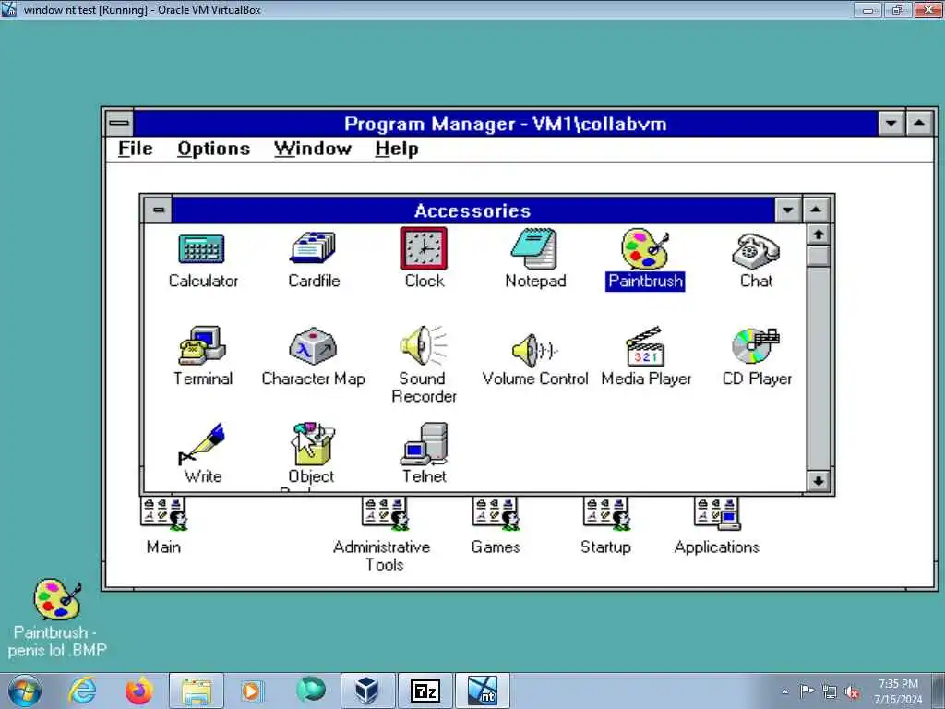Open Program Manager control menu box
This screenshot has width=945, height=709.
[x=119, y=124]
